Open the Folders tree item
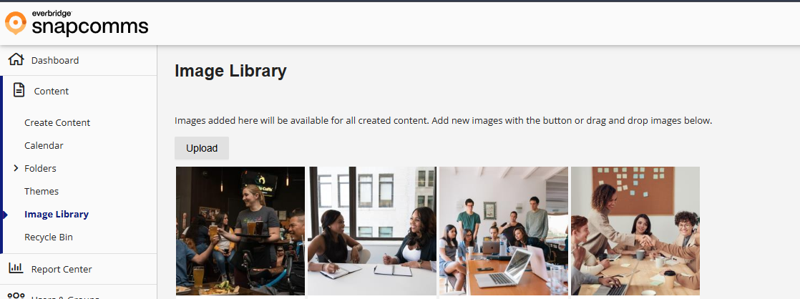The height and width of the screenshot is (299, 800). (x=40, y=168)
